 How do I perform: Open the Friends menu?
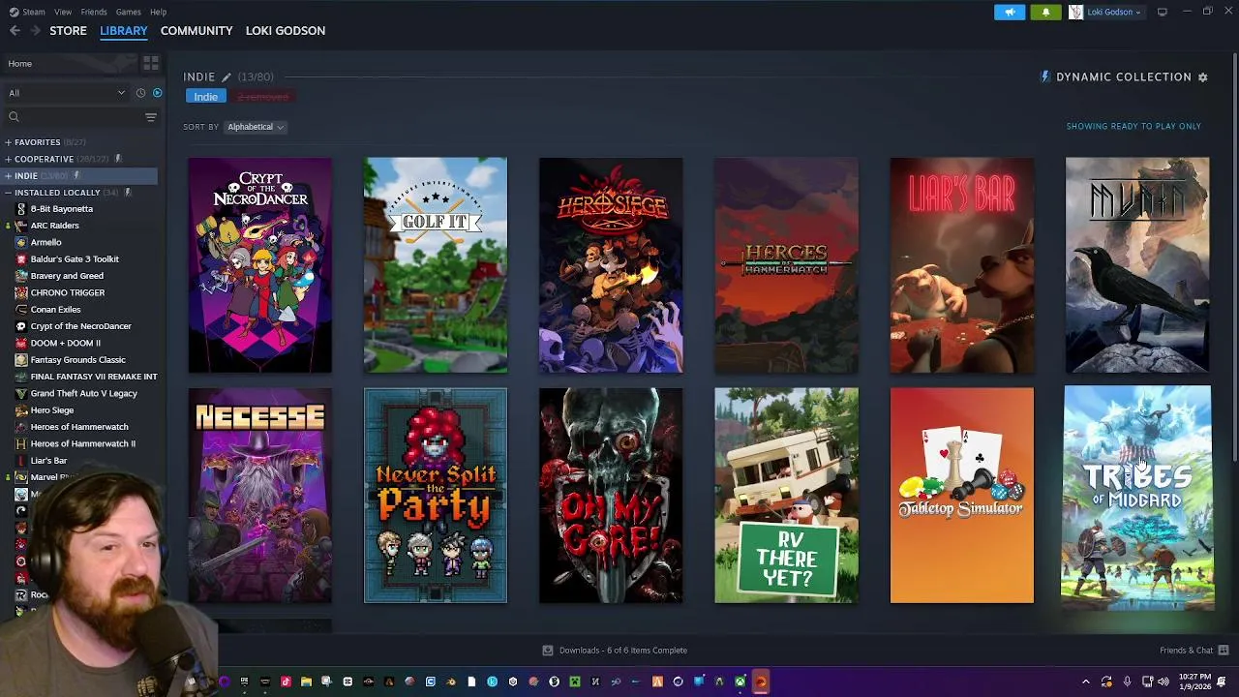(x=94, y=12)
